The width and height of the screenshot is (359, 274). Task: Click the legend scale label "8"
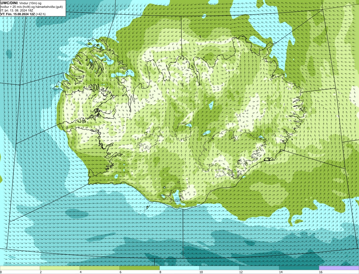tap(160, 272)
